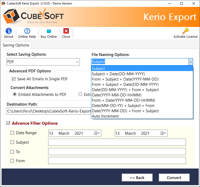Choose Date(DD-MM-YYYY) + From + Subject option
Viewport: 200px width, 187px height.
click(142, 90)
